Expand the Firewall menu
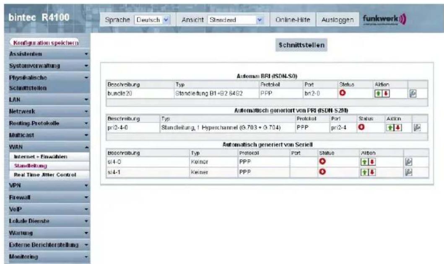444x264 pixels. click(x=49, y=197)
